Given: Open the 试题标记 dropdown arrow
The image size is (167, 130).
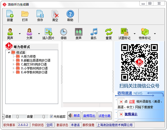Looking at the screenshot, I should point(135,34).
